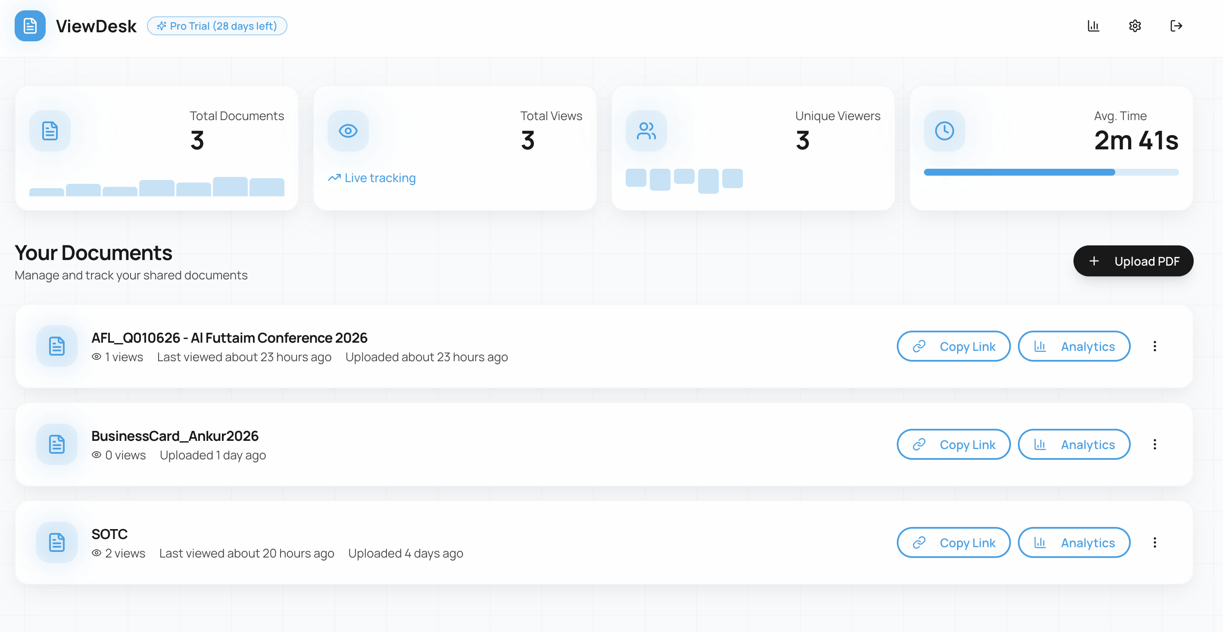Open Live tracking on Total Views card

(x=372, y=178)
